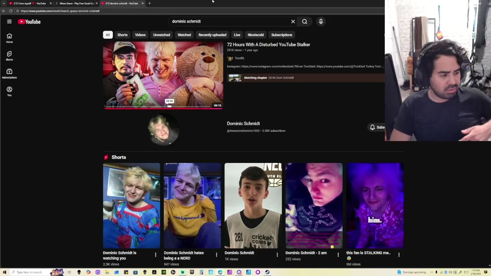This screenshot has width=491, height=276.
Task: Open a new browser tab
Action: point(150,3)
